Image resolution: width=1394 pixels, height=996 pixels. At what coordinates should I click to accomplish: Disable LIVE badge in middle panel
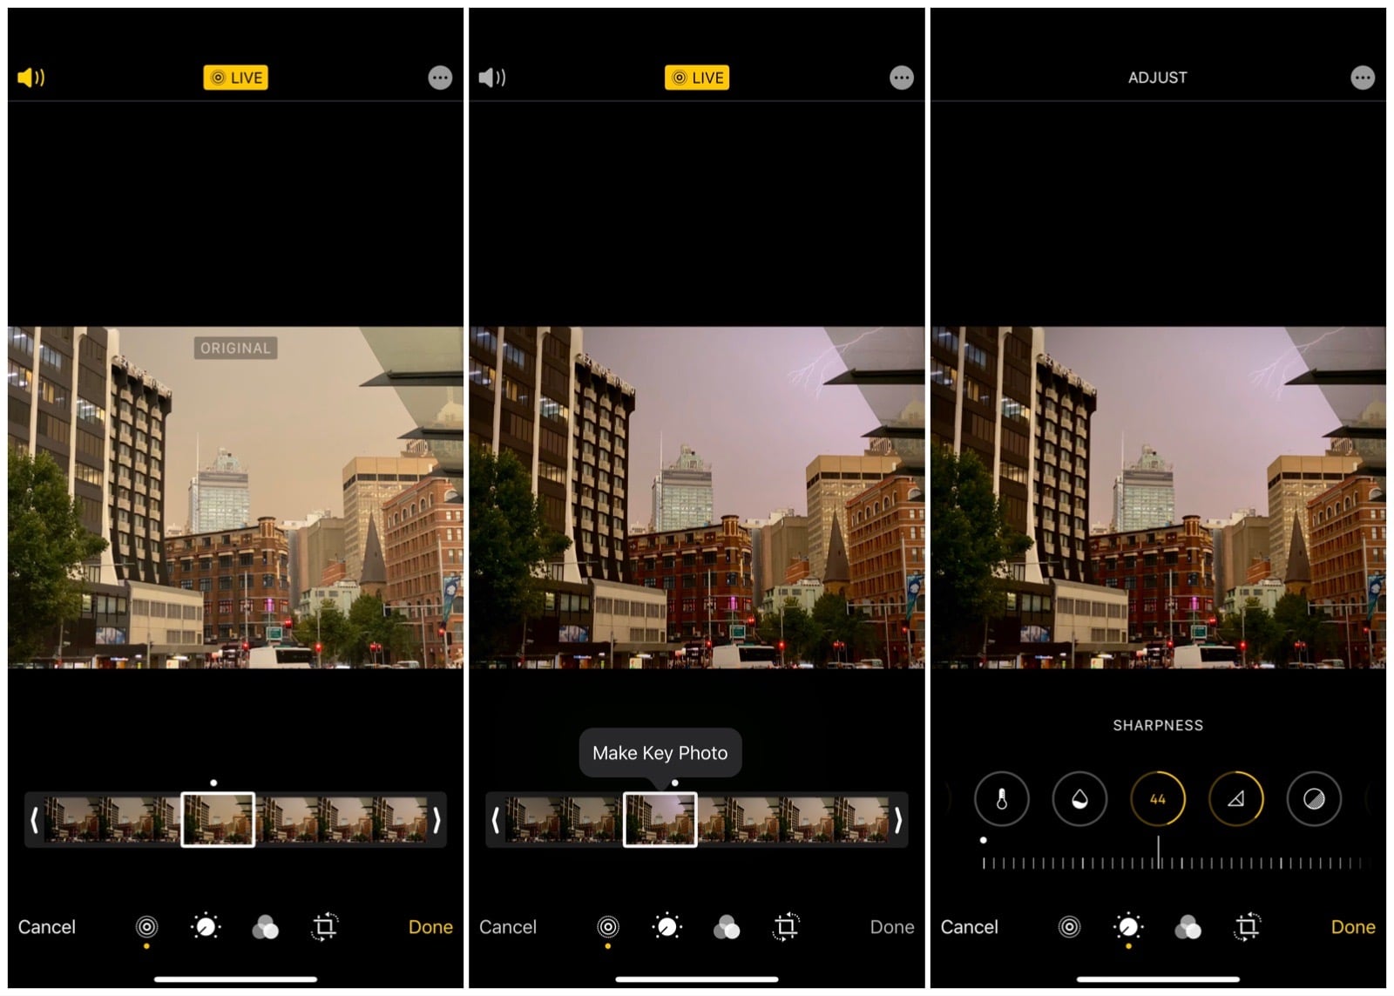point(697,77)
